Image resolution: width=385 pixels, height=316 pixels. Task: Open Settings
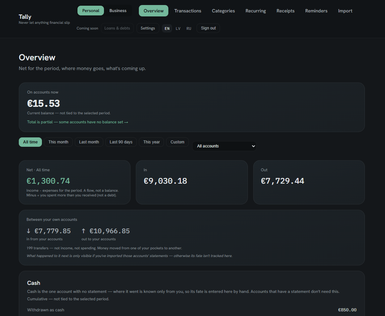click(148, 28)
